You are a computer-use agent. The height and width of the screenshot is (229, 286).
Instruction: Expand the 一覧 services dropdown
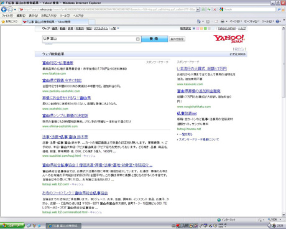click(x=115, y=29)
